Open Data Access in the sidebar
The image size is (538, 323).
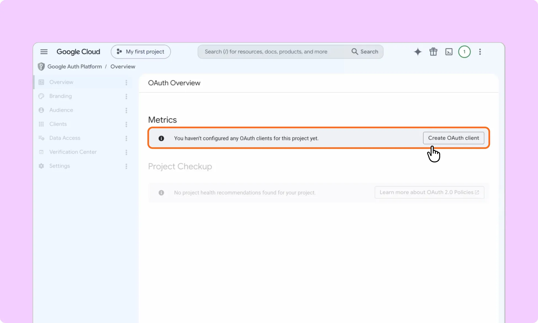(83, 138)
